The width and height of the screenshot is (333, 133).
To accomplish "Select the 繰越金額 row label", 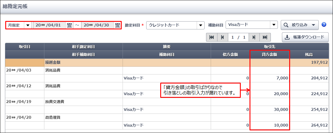I will tap(53, 63).
